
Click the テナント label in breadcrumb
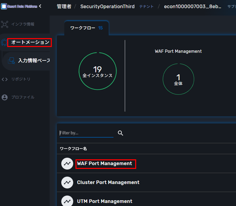tap(146, 7)
